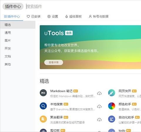Open the 剪切板 plugin icon
Viewport: 141px width, 132px height.
[43, 131]
